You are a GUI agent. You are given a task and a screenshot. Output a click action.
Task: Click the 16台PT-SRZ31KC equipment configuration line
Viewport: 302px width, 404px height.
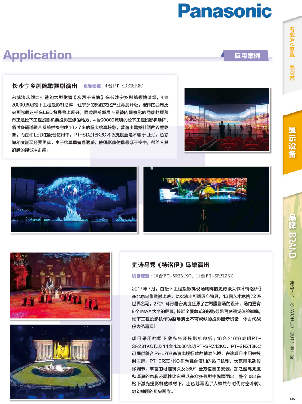(182, 276)
